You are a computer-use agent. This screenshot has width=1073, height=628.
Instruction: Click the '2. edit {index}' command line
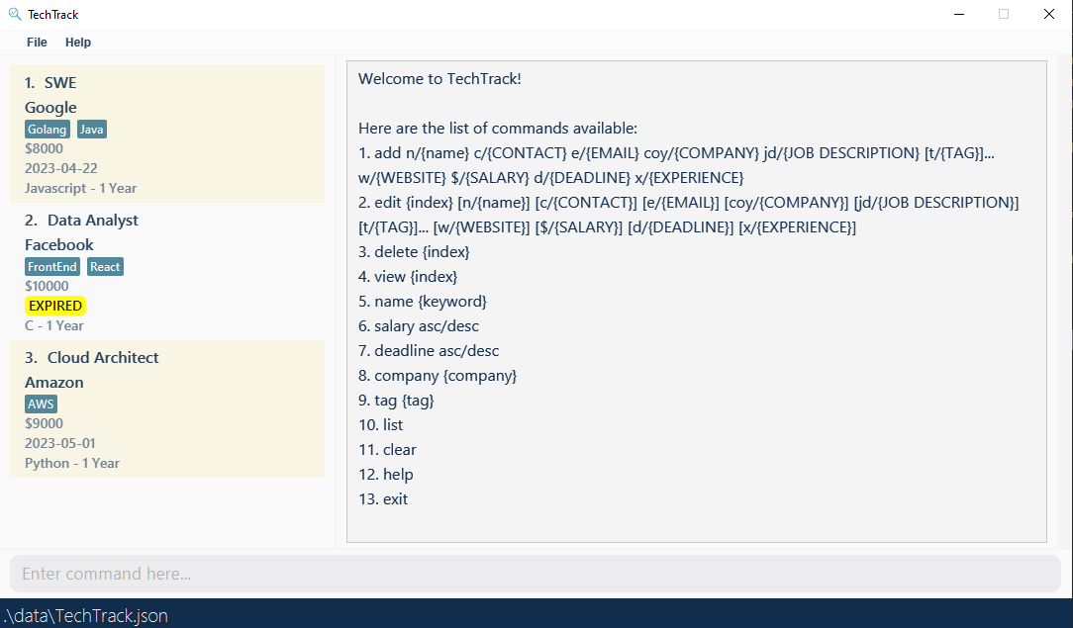[688, 215]
